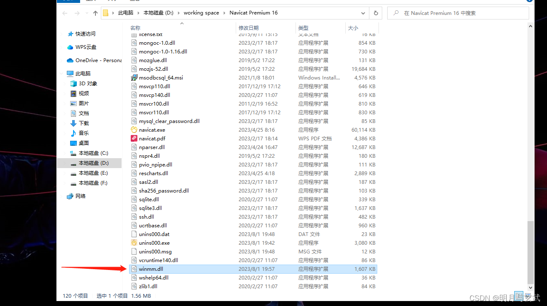Click the file list vertical scrollbar thumb
Image resolution: width=547 pixels, height=306 pixels.
click(x=531, y=252)
